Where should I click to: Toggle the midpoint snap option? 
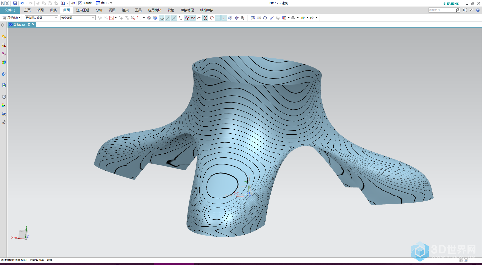coord(174,18)
